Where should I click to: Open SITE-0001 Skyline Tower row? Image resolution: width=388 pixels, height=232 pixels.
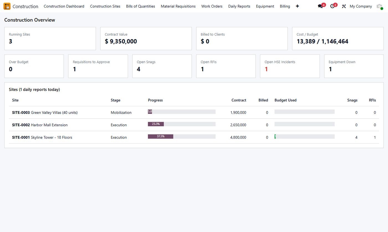[x=194, y=137]
